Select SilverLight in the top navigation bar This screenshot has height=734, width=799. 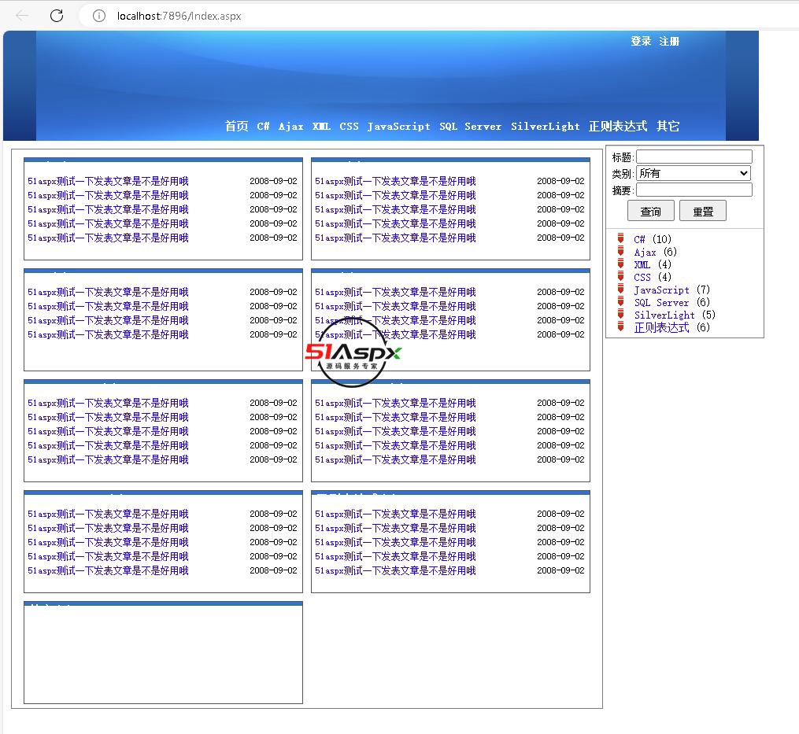tap(546, 126)
